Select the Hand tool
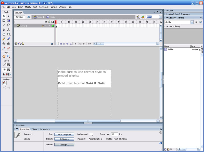This screenshot has height=152, width=204. (4, 56)
